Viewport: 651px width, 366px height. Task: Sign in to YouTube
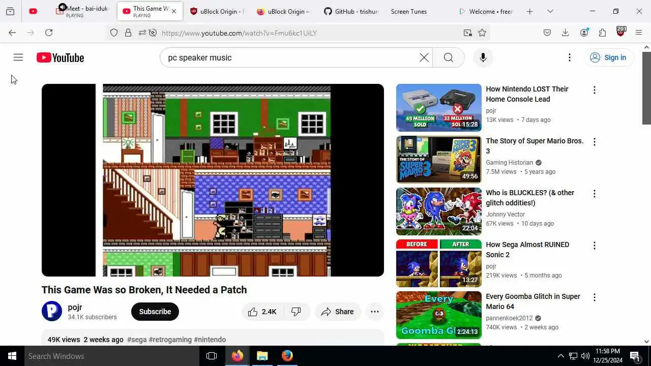608,57
